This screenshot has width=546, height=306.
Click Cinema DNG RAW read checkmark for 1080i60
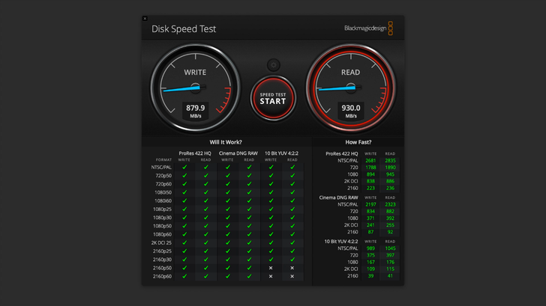pyautogui.click(x=249, y=201)
